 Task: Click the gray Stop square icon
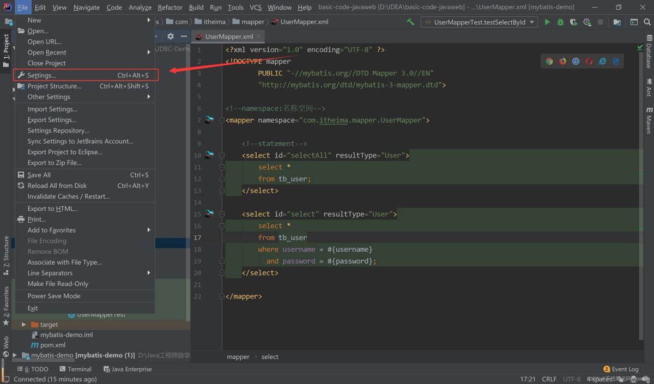pyautogui.click(x=600, y=22)
